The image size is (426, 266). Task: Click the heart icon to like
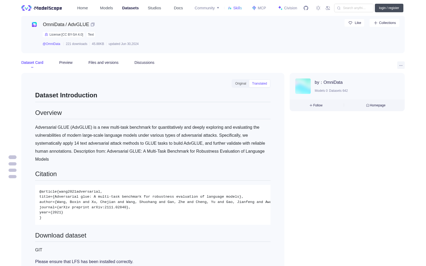point(350,23)
